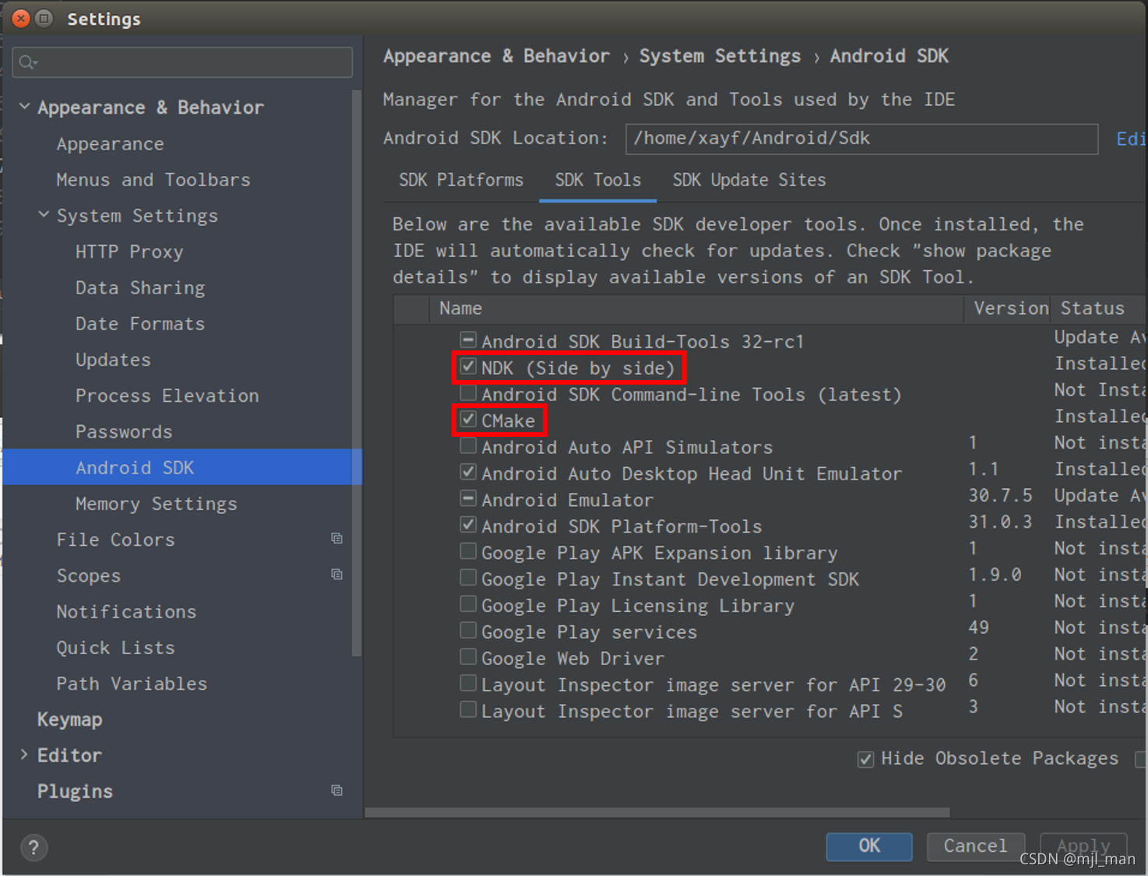Open Path Variables settings
This screenshot has height=876, width=1148.
pyautogui.click(x=132, y=684)
